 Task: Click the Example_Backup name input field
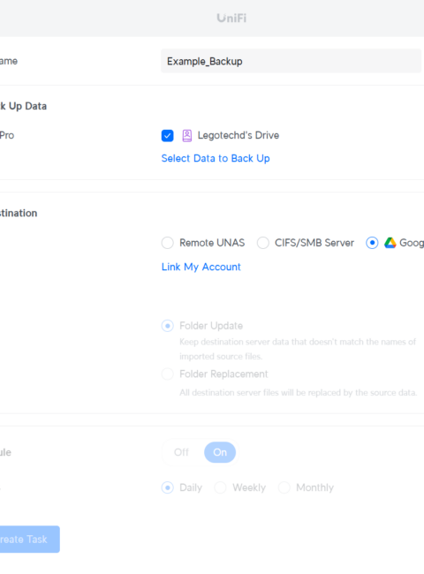291,61
